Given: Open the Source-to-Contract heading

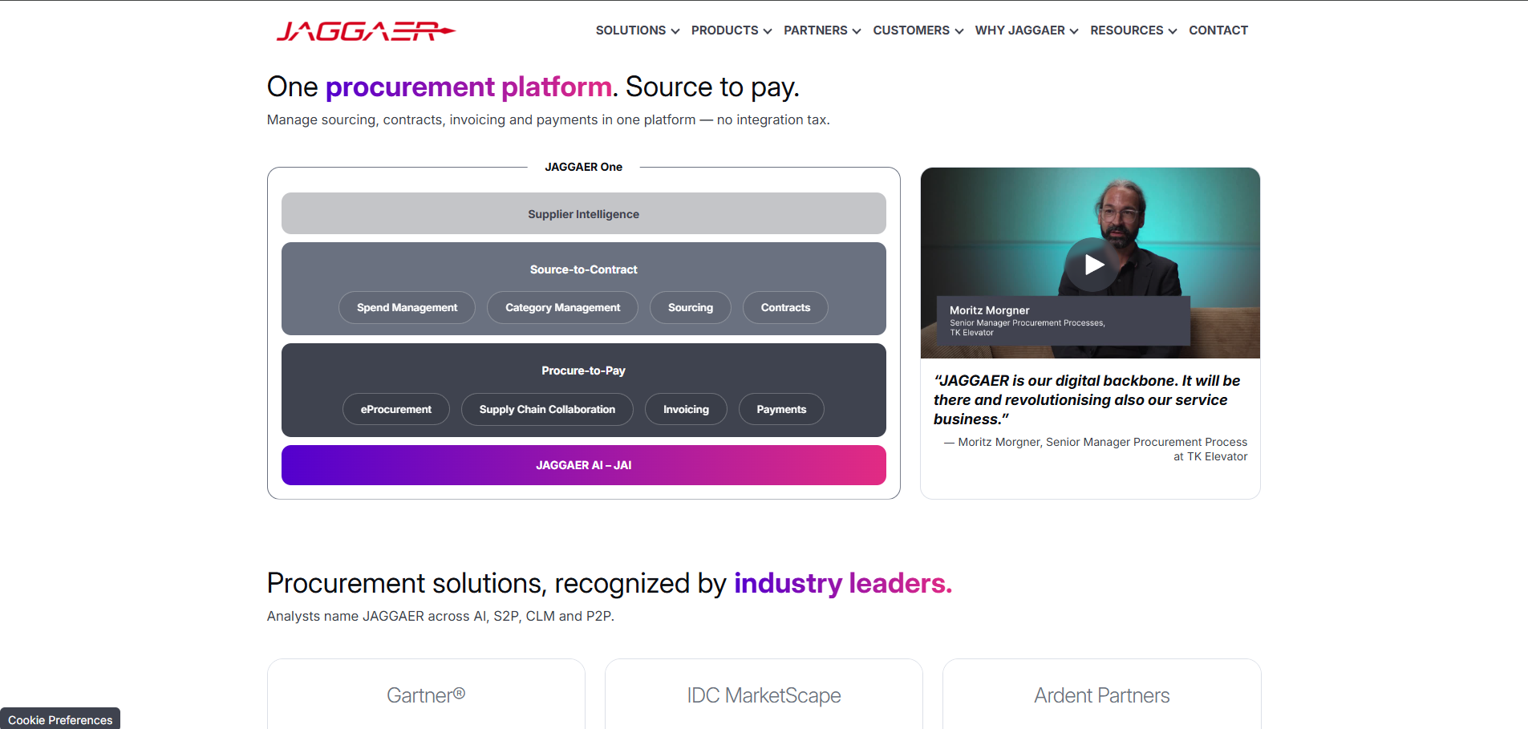Looking at the screenshot, I should click(584, 269).
